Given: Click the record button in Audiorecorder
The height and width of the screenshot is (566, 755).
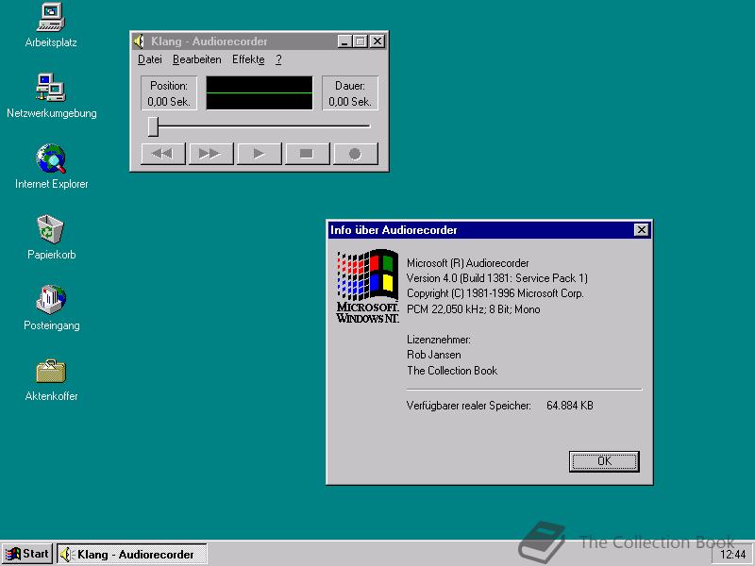Looking at the screenshot, I should pyautogui.click(x=356, y=154).
